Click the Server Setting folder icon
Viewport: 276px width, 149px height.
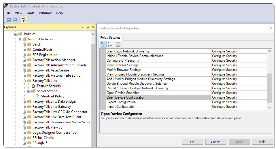pos(33,91)
